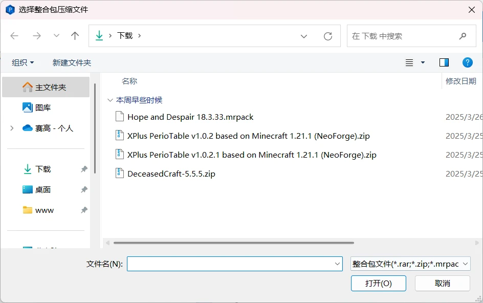Select Hope and Despair 18.3.33.mrpack
483x303 pixels.
coord(190,117)
